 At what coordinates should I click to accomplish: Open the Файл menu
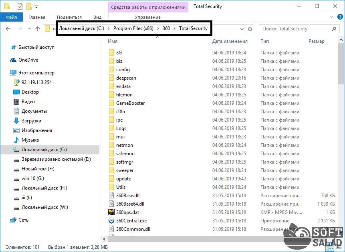12,17
